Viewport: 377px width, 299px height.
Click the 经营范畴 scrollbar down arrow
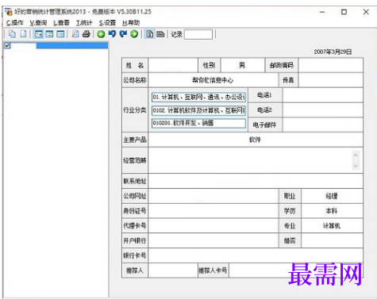pyautogui.click(x=356, y=166)
